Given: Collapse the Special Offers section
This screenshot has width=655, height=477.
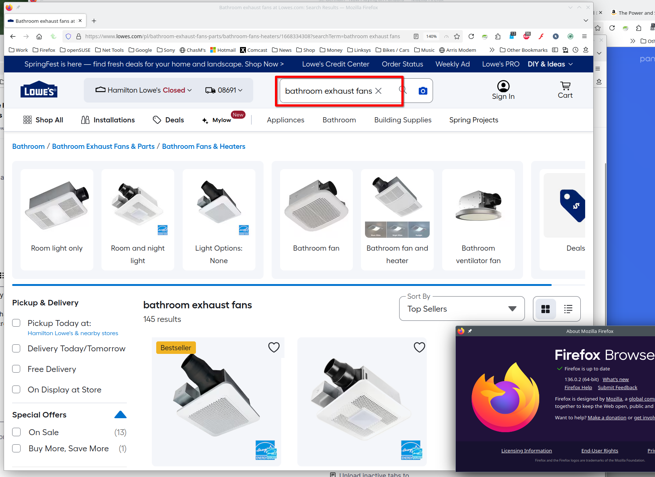Looking at the screenshot, I should pyautogui.click(x=120, y=415).
